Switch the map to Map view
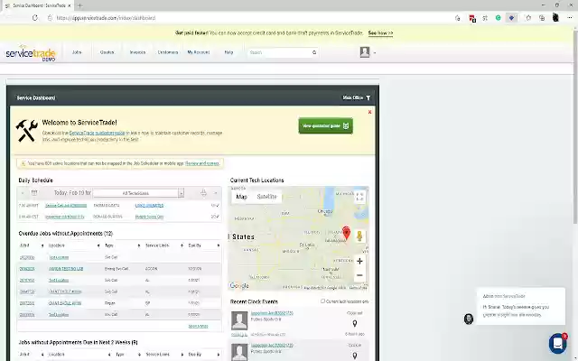578x361 pixels. 241,197
